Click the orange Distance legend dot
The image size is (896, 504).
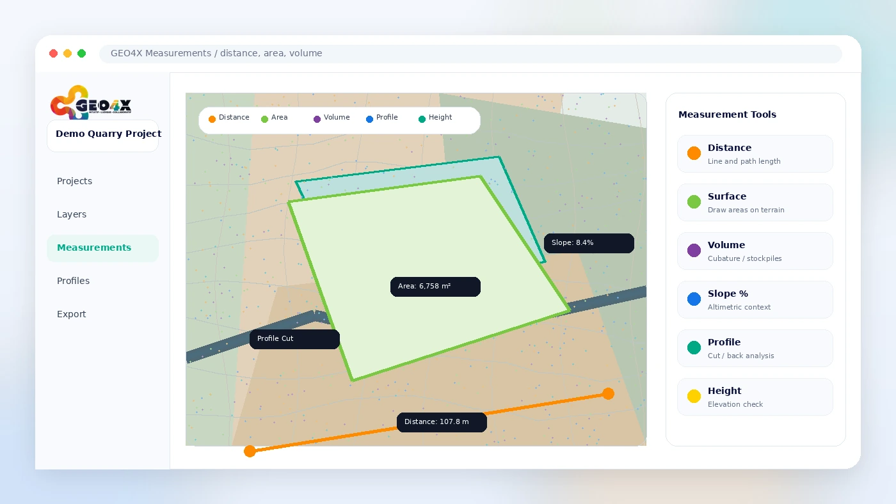212,119
